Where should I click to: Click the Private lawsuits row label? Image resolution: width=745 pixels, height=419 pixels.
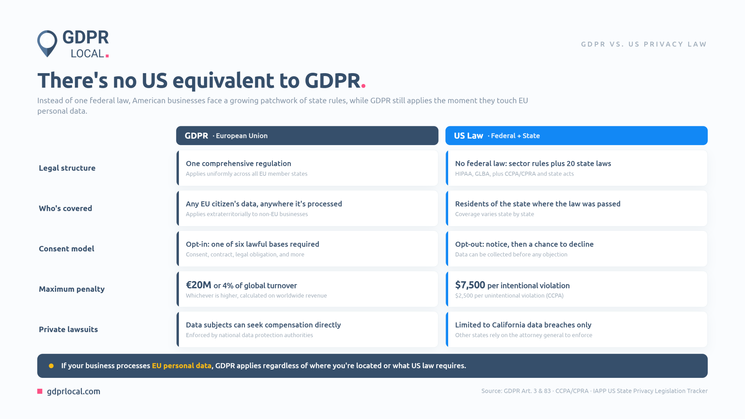(x=68, y=330)
